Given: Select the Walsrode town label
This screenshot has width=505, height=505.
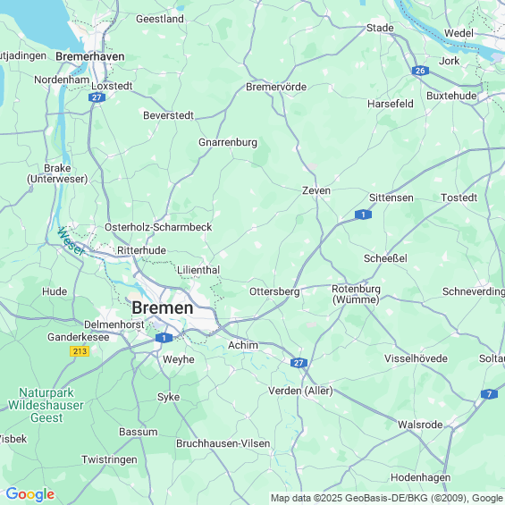Looking at the screenshot, I should (x=420, y=425).
